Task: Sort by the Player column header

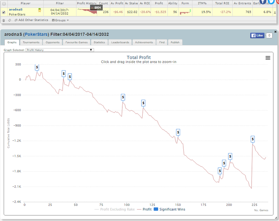Action: point(26,3)
